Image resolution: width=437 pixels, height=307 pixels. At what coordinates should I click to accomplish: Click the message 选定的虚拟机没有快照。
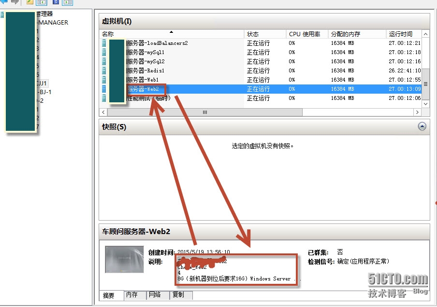pos(262,146)
